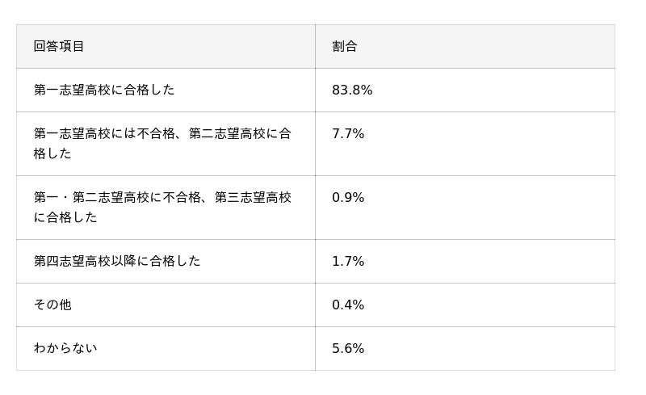Image resolution: width=646 pixels, height=395 pixels.
Task: Select the 5.6% value cell
Action: (348, 349)
